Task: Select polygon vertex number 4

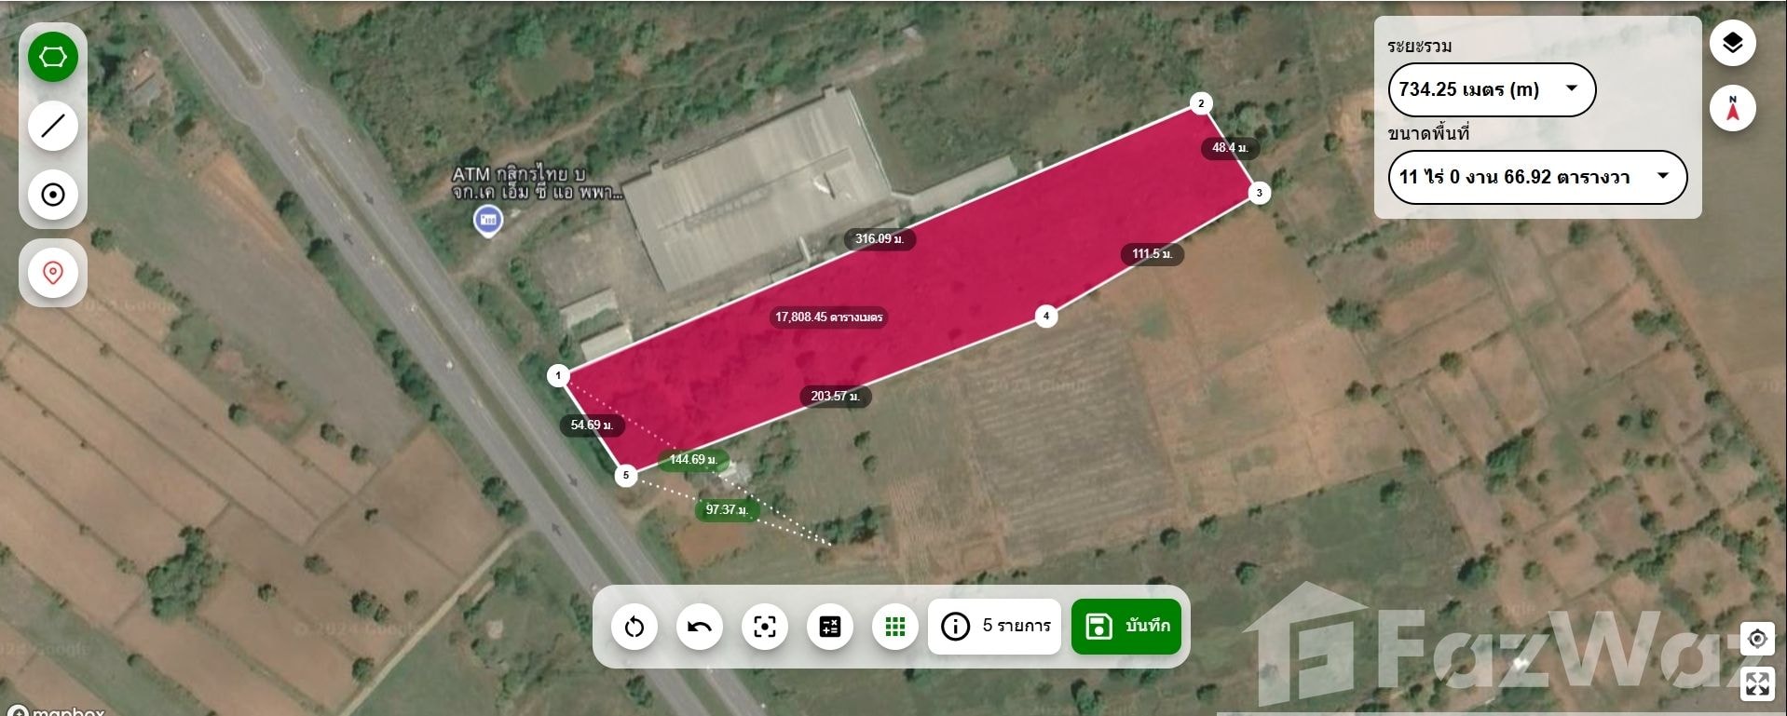Action: coord(1046,317)
